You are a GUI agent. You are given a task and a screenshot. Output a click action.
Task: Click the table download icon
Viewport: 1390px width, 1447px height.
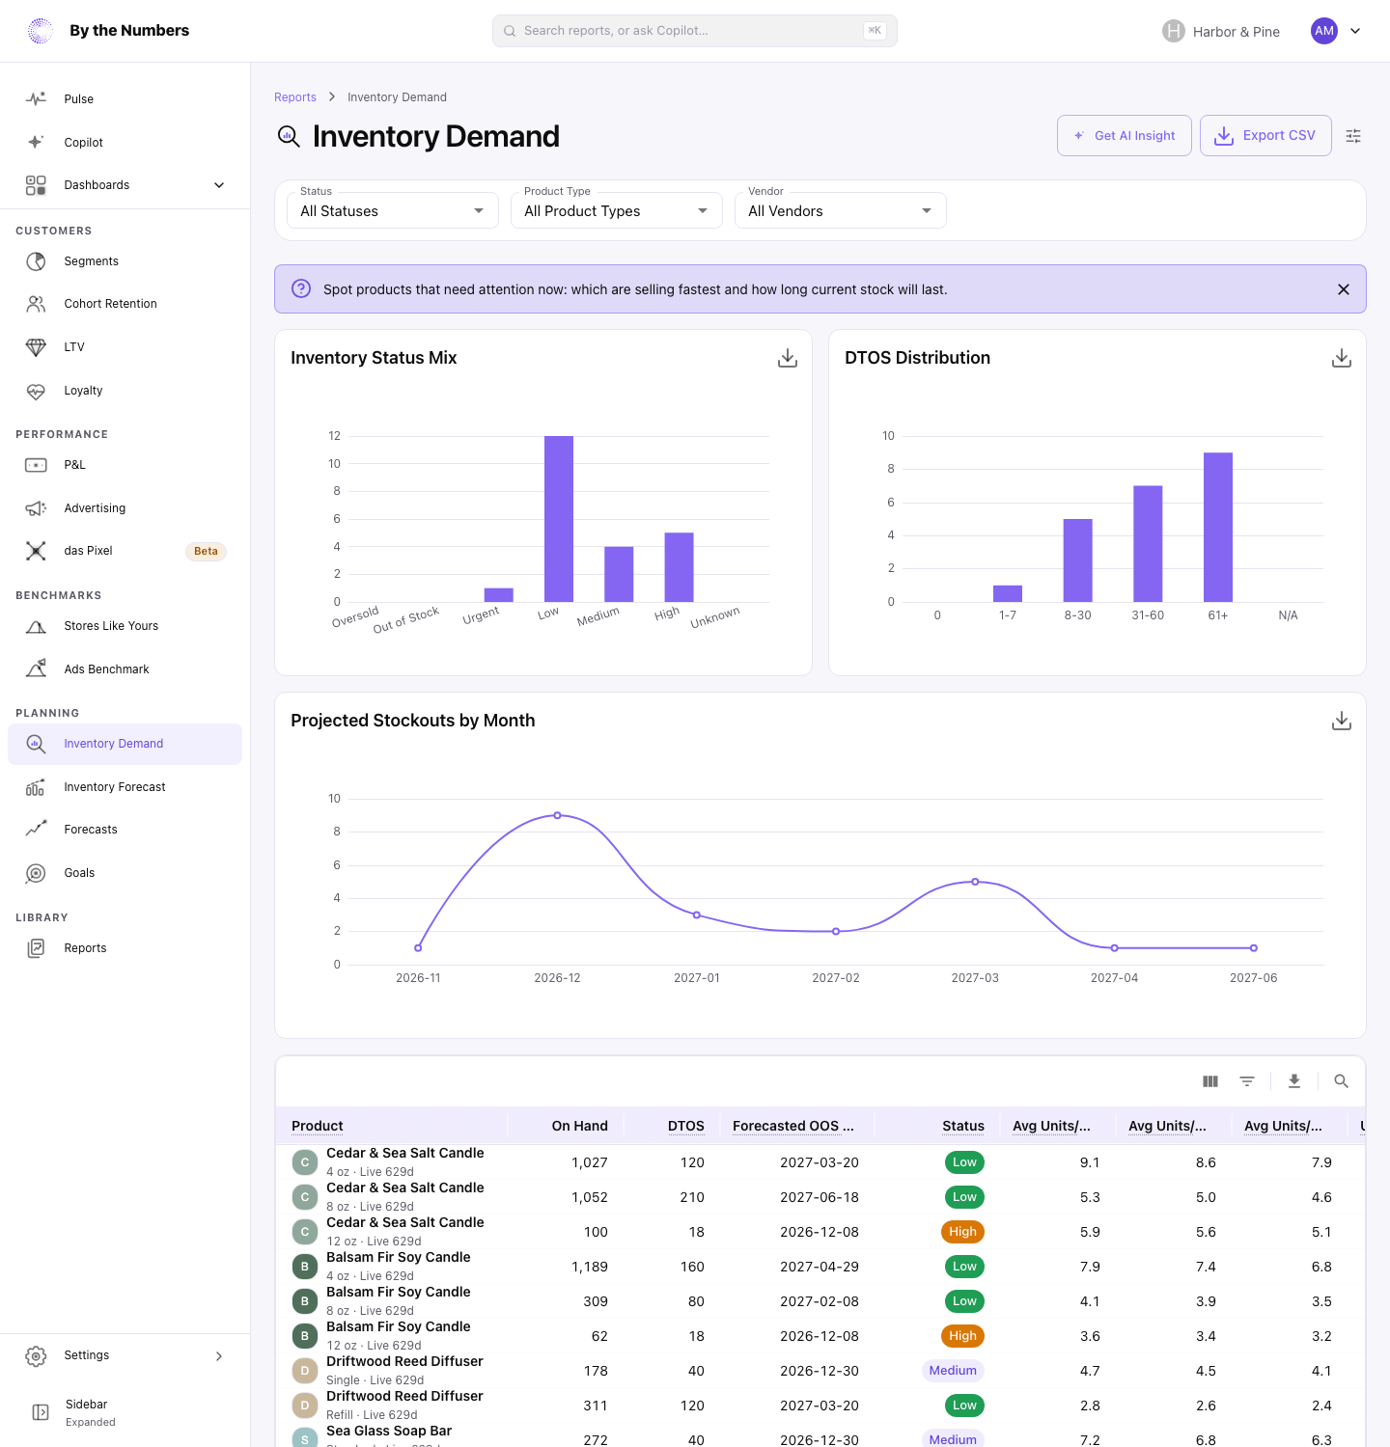1294,1081
